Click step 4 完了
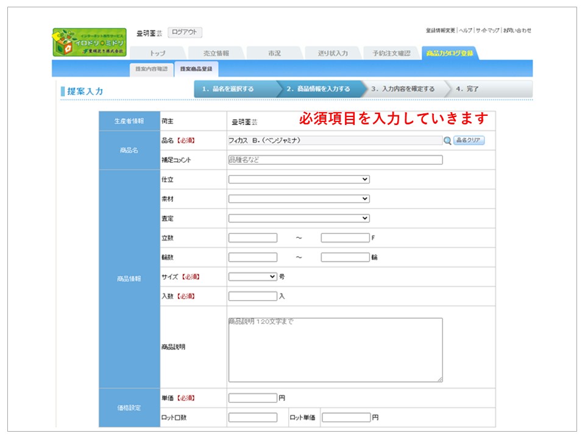The image size is (585, 439). (489, 89)
